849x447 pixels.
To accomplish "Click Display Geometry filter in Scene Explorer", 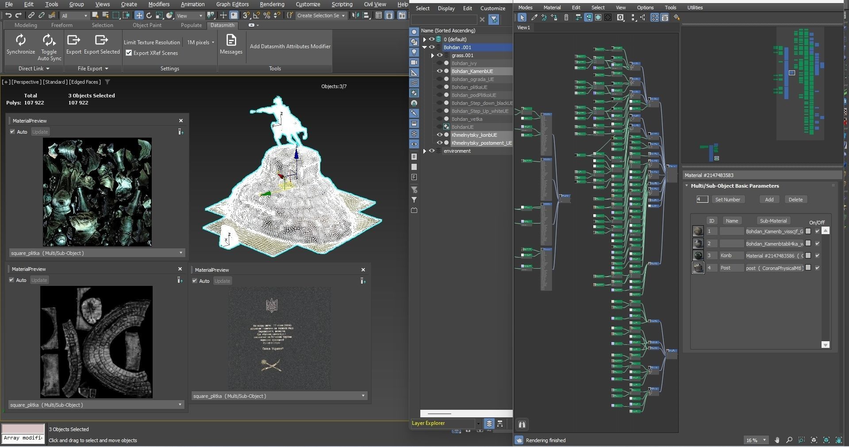I will coord(414,32).
